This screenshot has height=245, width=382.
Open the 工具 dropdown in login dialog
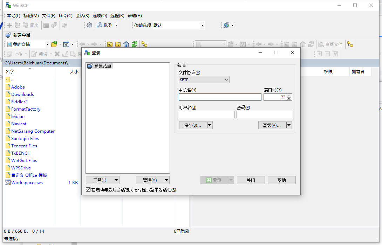point(103,180)
